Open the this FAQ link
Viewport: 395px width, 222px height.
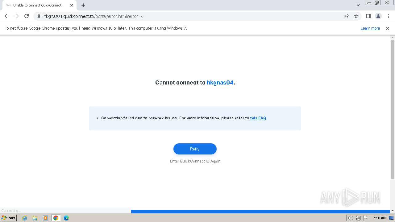click(258, 118)
